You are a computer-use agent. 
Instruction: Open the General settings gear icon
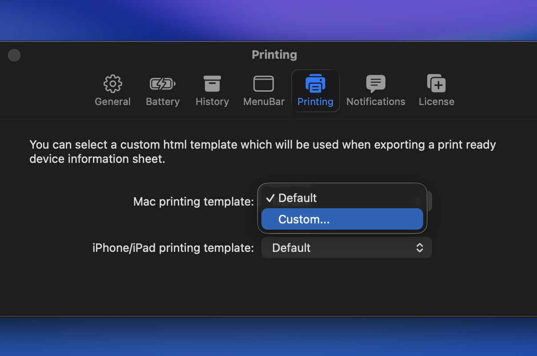coord(112,84)
